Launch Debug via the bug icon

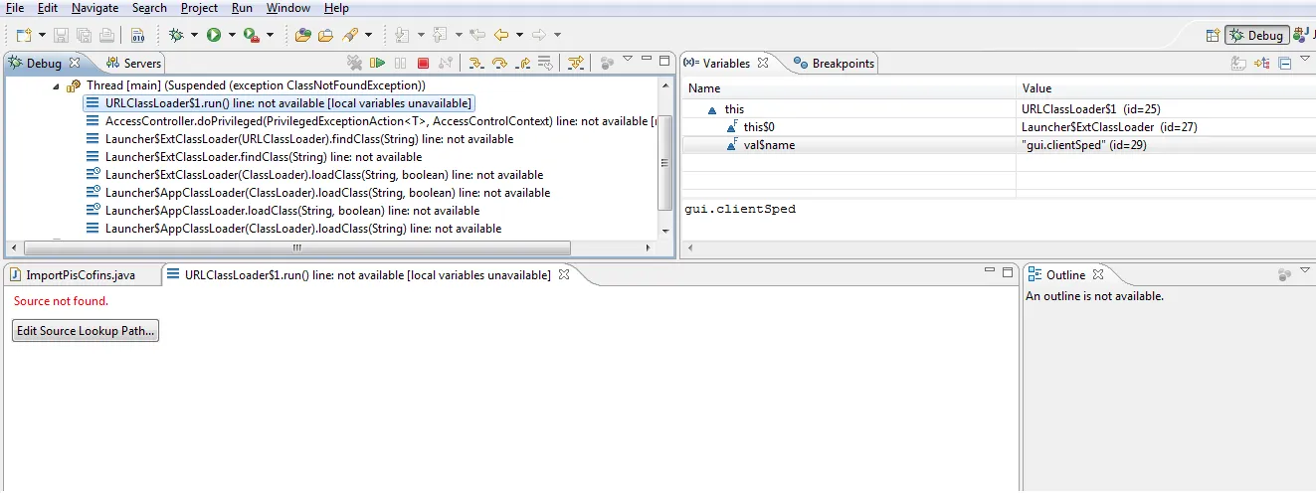pyautogui.click(x=176, y=35)
